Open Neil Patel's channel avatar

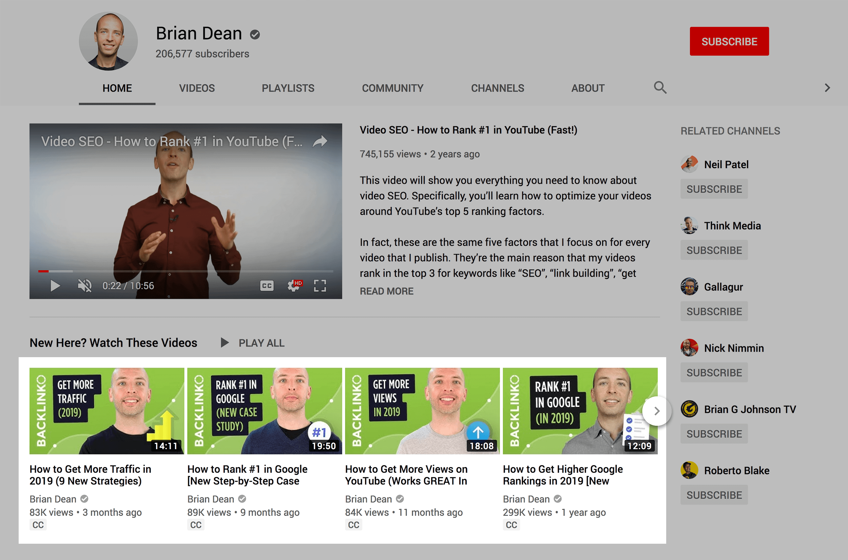click(x=689, y=164)
